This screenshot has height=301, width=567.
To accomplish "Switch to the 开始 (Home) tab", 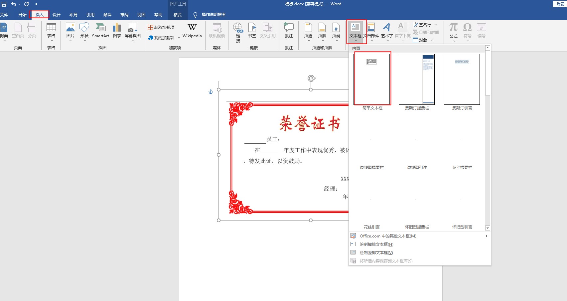I will 22,15.
